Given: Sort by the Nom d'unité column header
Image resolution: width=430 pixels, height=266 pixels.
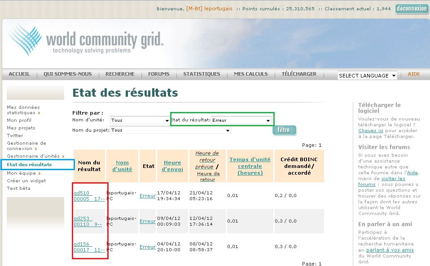Looking at the screenshot, I should click(122, 166).
